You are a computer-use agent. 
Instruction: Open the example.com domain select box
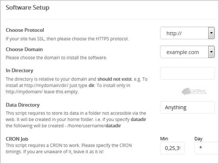click(x=187, y=52)
